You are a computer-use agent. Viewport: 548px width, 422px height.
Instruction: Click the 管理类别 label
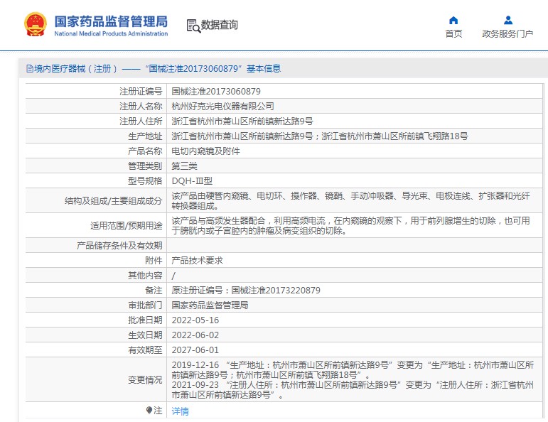point(145,166)
